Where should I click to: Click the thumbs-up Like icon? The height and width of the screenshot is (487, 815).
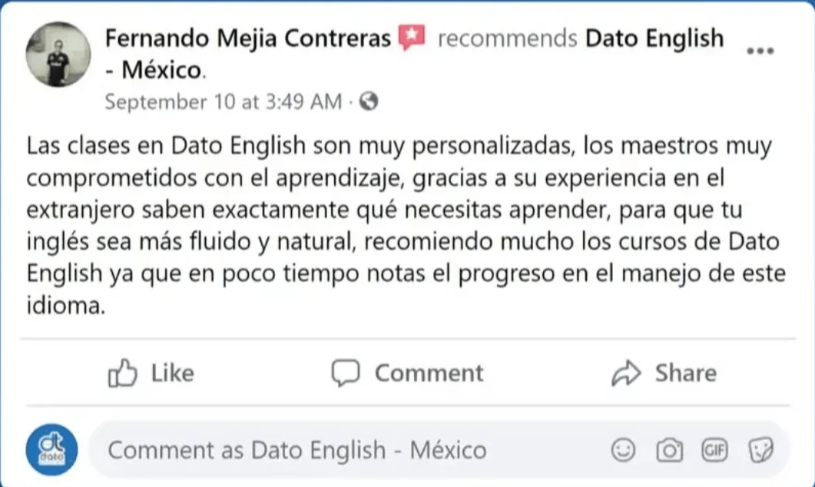[122, 374]
